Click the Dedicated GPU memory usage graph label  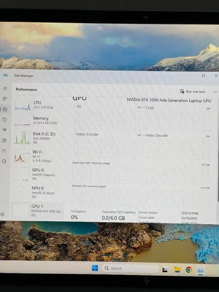coord(91,163)
